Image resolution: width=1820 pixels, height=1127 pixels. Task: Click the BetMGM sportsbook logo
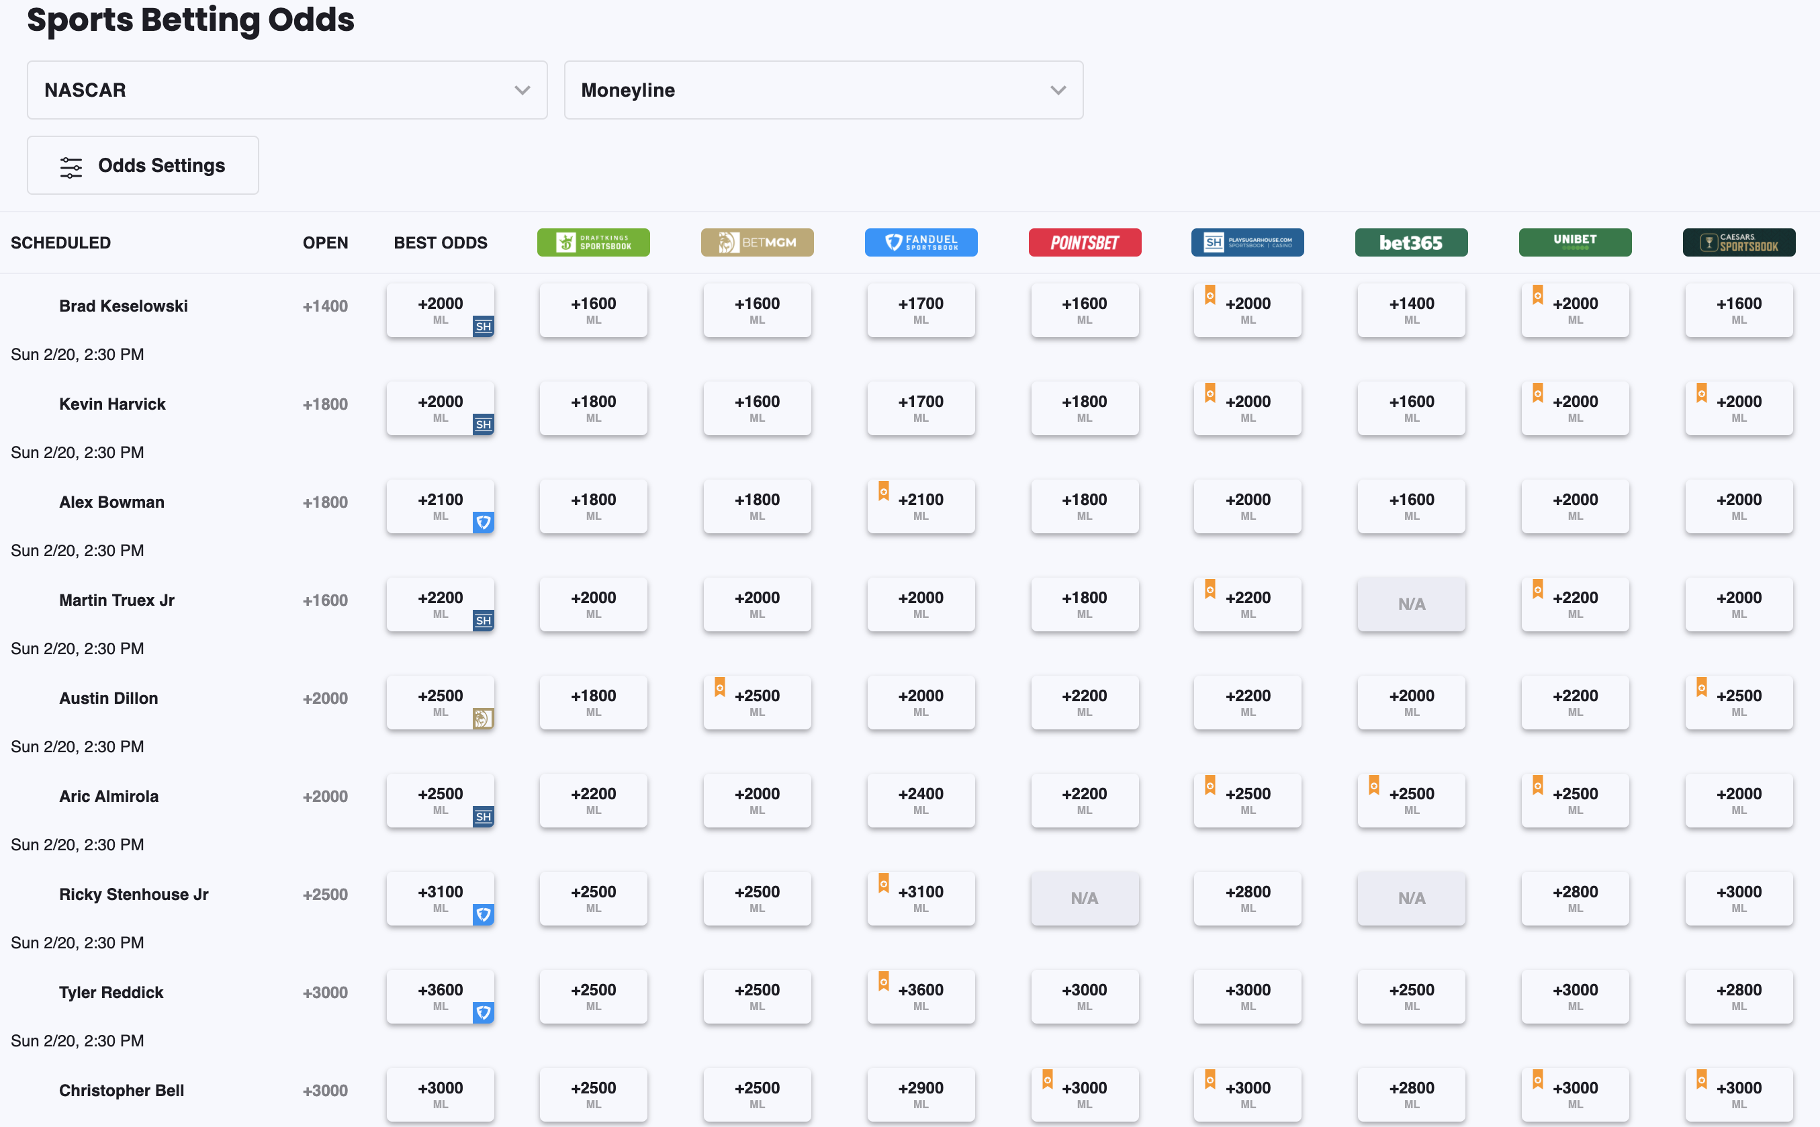pos(756,242)
